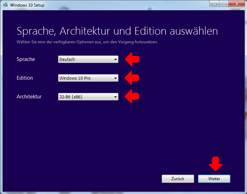Click the disabled maximize button in the title bar

pyautogui.click(x=224, y=3)
